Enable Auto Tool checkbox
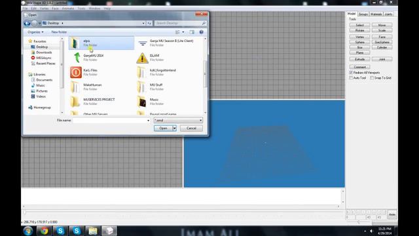This screenshot has width=419, height=236. pyautogui.click(x=351, y=78)
